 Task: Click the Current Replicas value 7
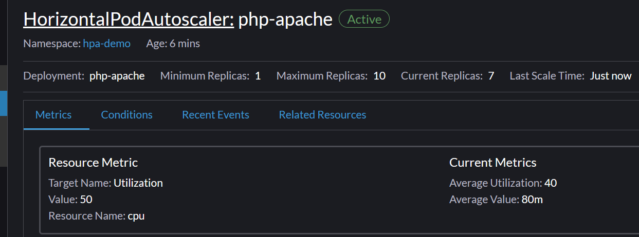coord(491,76)
